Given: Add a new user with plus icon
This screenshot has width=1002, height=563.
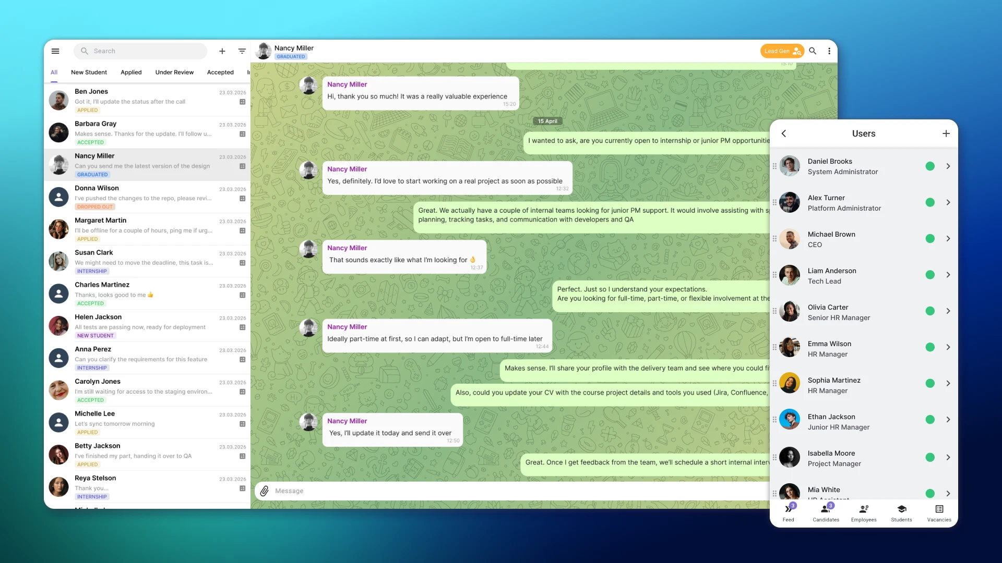Looking at the screenshot, I should pyautogui.click(x=946, y=133).
